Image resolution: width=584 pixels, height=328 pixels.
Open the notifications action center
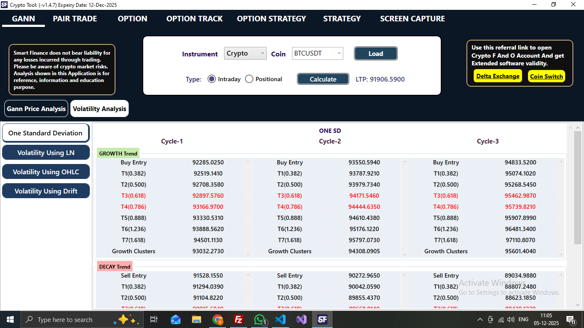pos(570,319)
